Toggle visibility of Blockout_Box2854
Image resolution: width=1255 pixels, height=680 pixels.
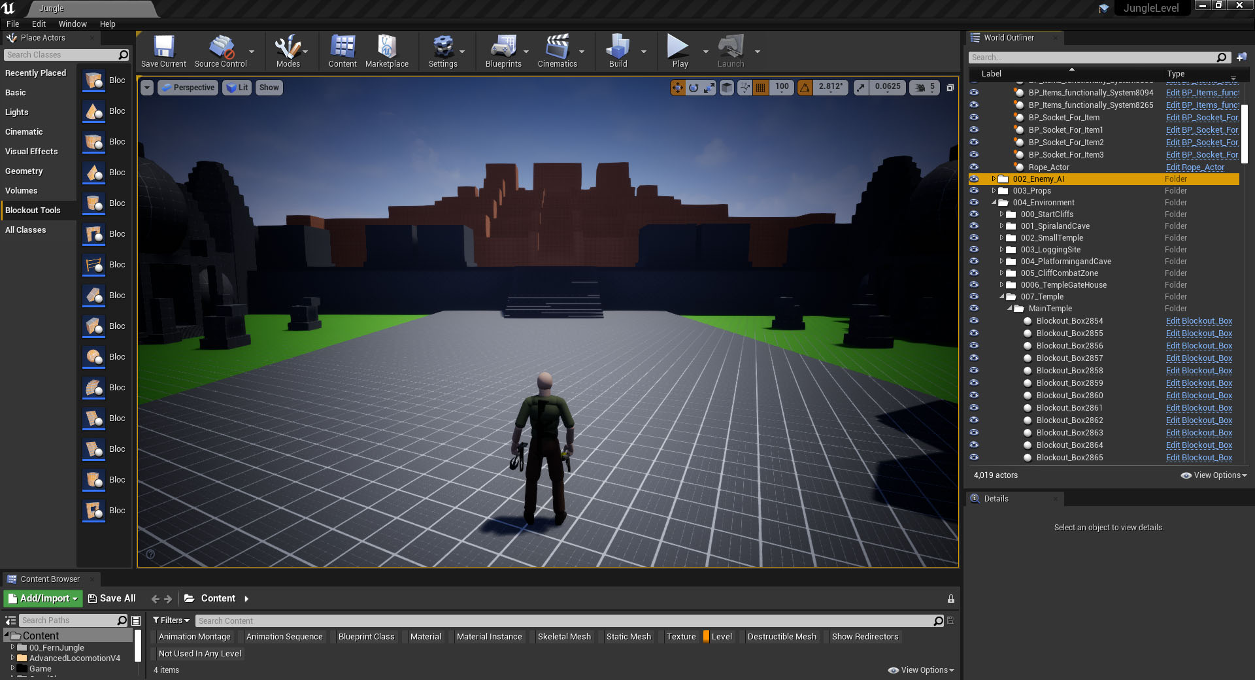[x=974, y=321]
